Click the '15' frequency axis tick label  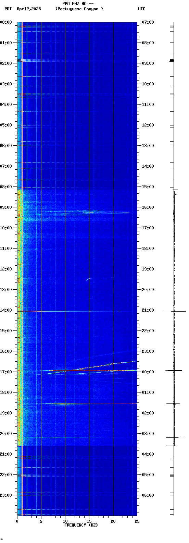pyautogui.click(x=89, y=522)
